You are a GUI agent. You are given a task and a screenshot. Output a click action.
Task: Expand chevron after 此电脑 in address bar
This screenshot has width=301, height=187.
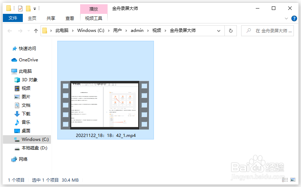click(x=73, y=31)
